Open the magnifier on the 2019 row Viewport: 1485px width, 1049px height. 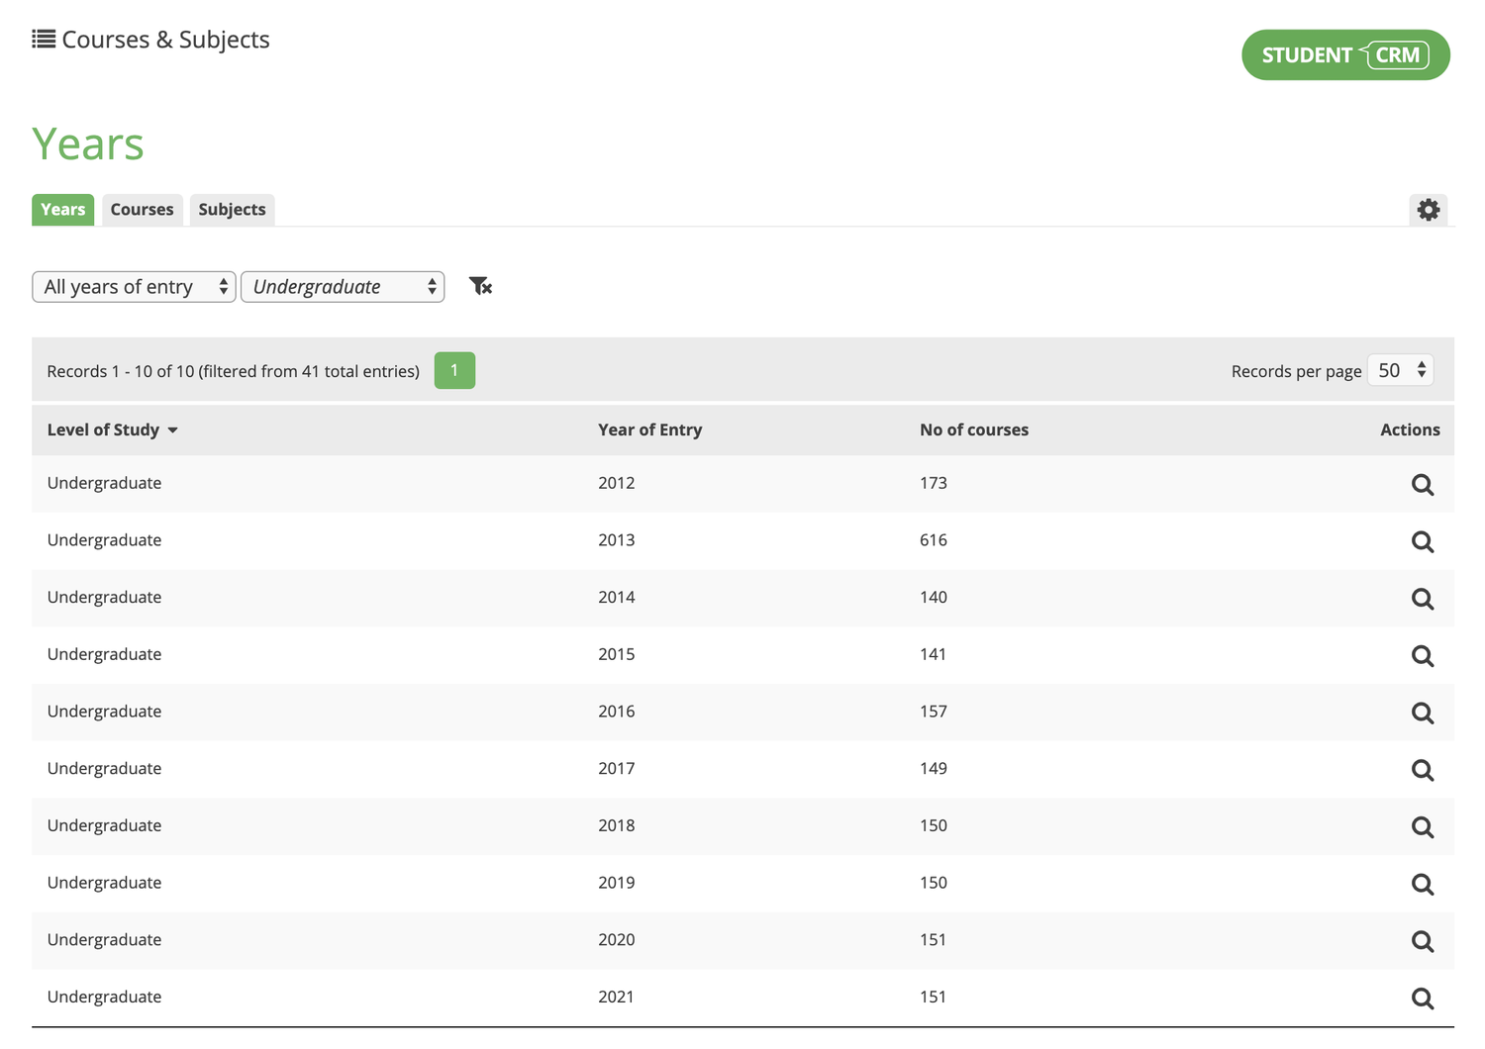(x=1423, y=884)
